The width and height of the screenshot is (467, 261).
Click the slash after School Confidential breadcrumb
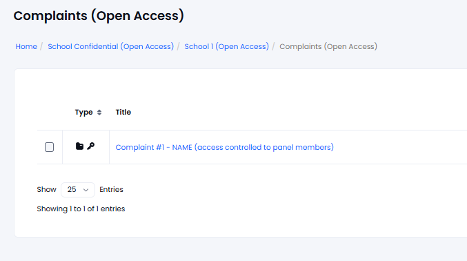(x=179, y=46)
